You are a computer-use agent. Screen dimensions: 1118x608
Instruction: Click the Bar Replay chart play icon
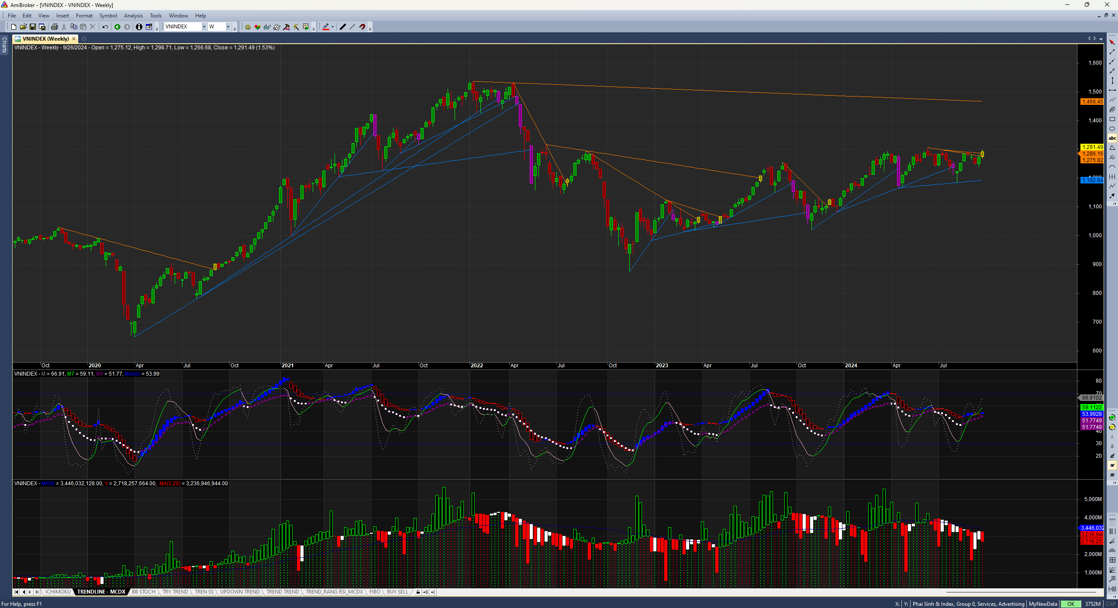click(x=306, y=27)
